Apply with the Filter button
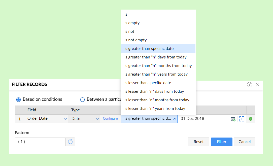The width and height of the screenshot is (273, 166). tap(222, 142)
